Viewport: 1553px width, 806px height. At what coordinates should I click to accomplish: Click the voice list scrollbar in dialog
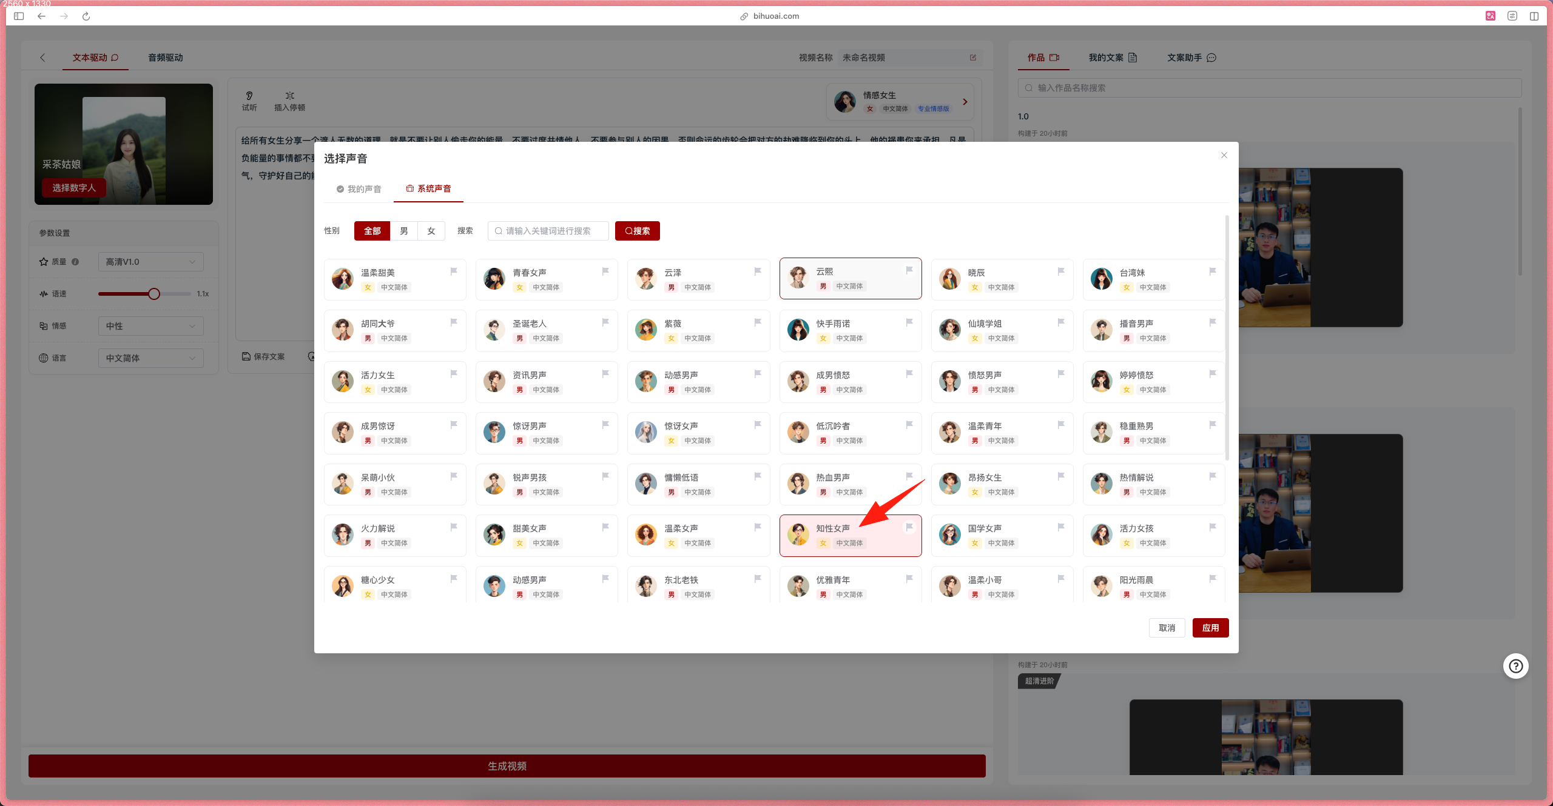tap(1227, 338)
